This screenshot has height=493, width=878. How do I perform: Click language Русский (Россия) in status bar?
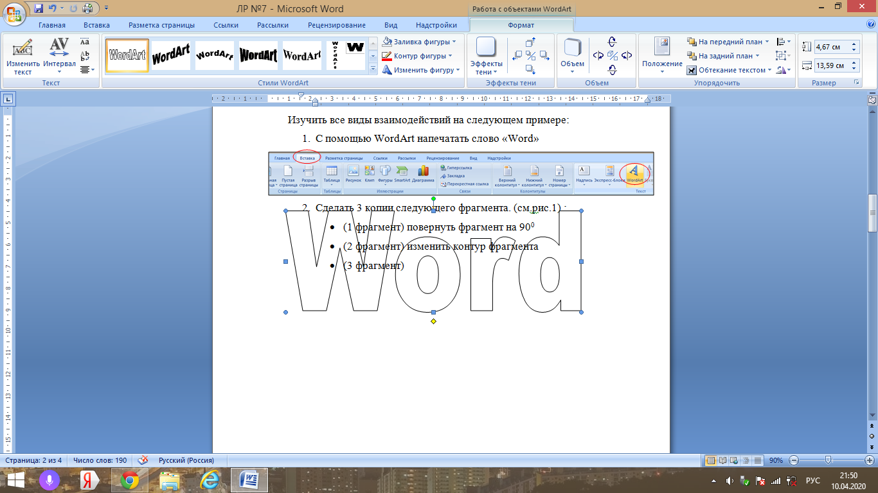tap(186, 460)
